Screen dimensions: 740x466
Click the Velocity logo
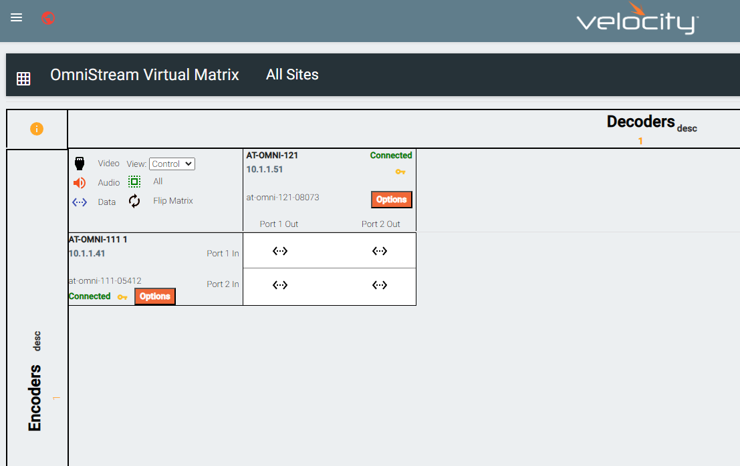coord(638,19)
